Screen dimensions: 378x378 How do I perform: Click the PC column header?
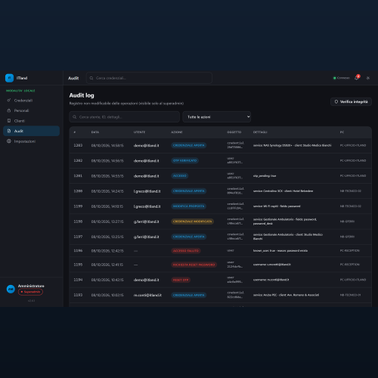342,132
